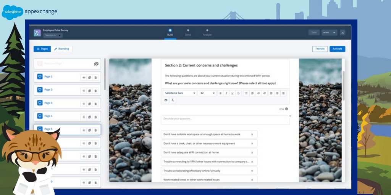Image resolution: width=391 pixels, height=195 pixels.
Task: Click the character count info icon
Action: pyautogui.click(x=286, y=109)
